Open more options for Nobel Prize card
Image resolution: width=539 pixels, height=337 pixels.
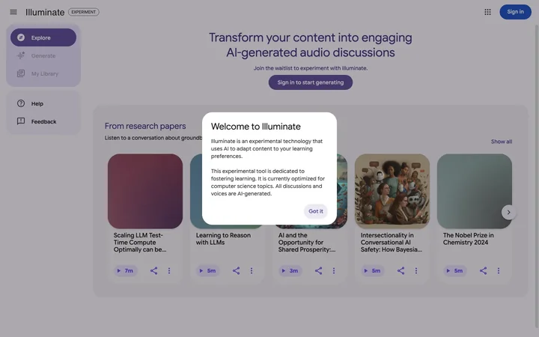coord(499,270)
